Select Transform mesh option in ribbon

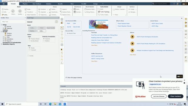coord(29,12)
